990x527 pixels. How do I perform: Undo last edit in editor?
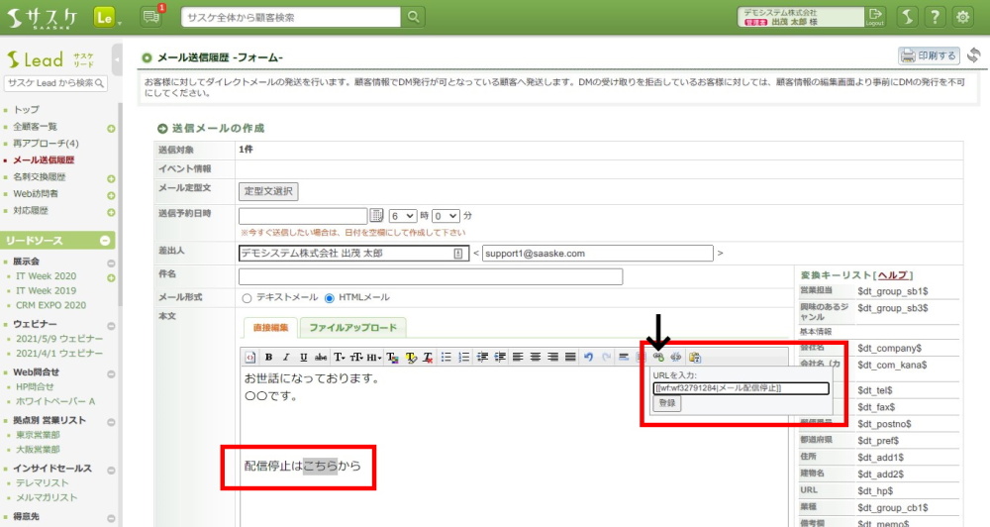coord(588,357)
